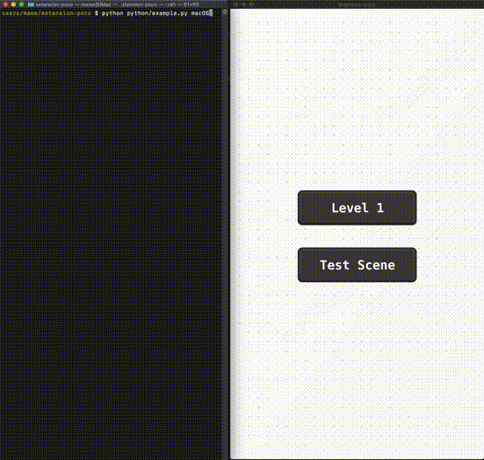The image size is (484, 460).
Task: Click the prompt path users/mawe/extension-poco
Action: (47, 13)
